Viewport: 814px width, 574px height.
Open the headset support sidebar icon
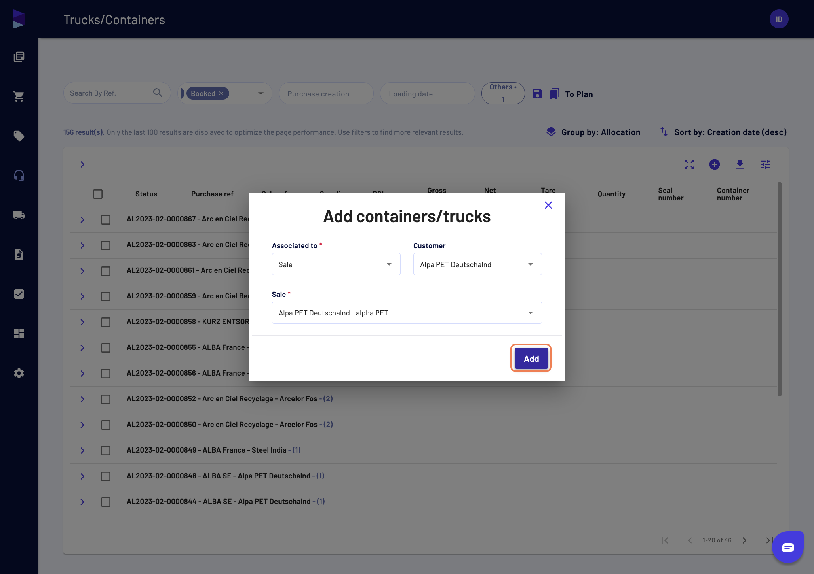19,176
